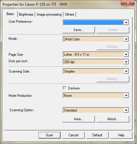Open the Page Size dropdown

tap(96, 55)
